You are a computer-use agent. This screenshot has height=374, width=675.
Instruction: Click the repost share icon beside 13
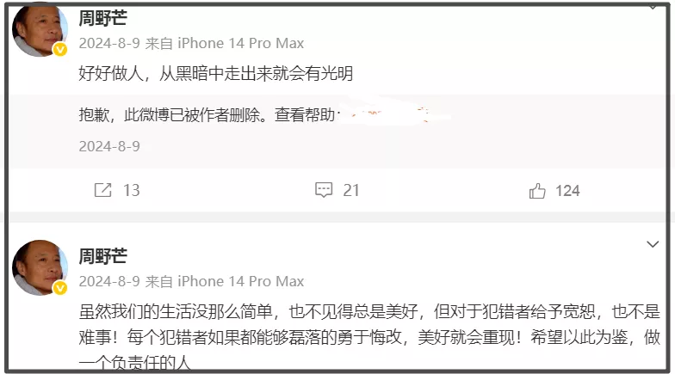pos(103,190)
